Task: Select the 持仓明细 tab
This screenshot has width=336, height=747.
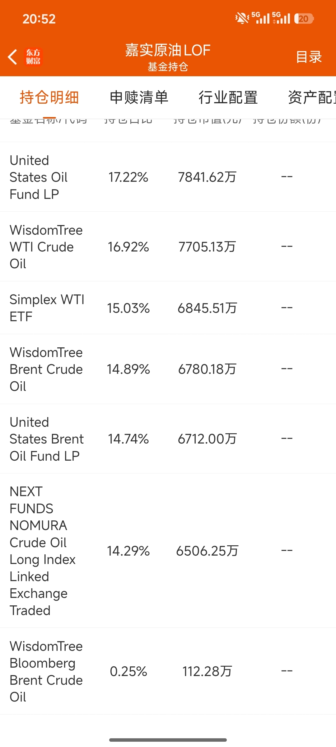Action: pos(49,97)
